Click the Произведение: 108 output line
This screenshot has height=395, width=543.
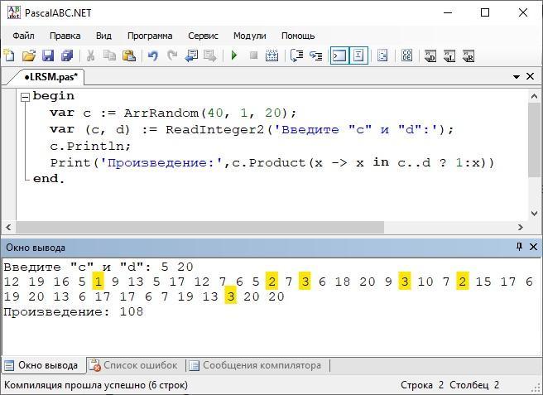74,311
